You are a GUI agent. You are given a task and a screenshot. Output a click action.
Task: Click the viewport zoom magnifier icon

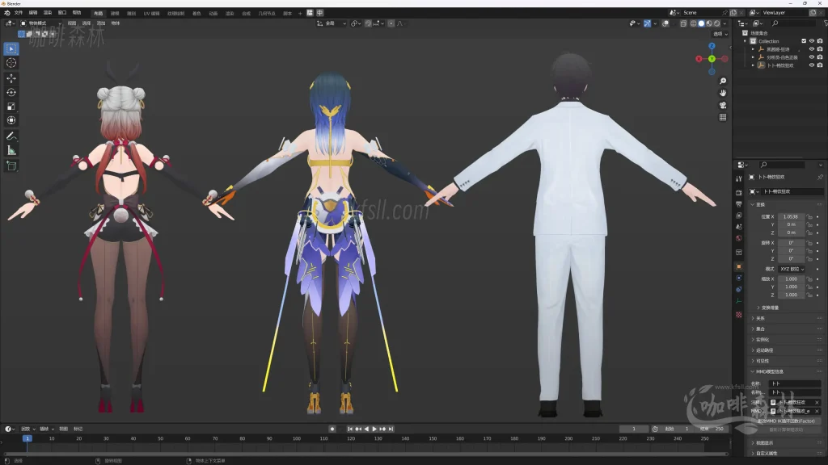(723, 82)
